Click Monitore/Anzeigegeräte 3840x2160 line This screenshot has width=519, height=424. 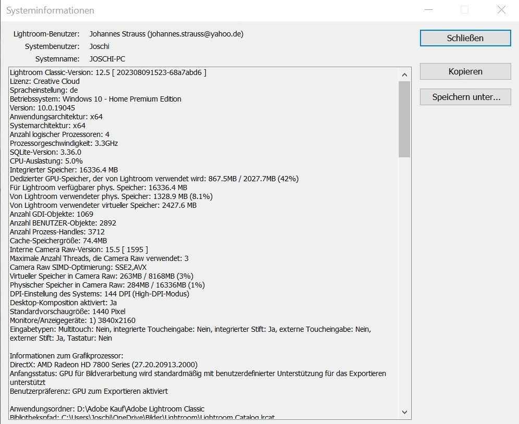(x=72, y=320)
